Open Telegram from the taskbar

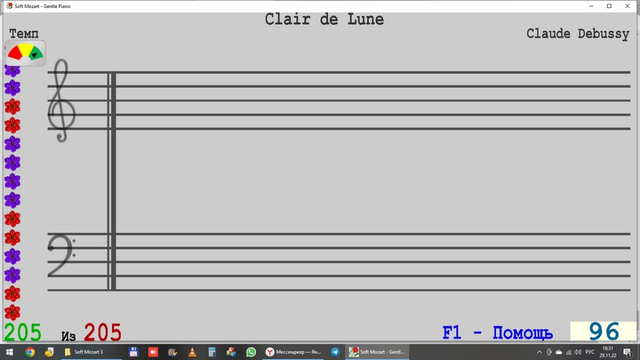click(x=335, y=352)
